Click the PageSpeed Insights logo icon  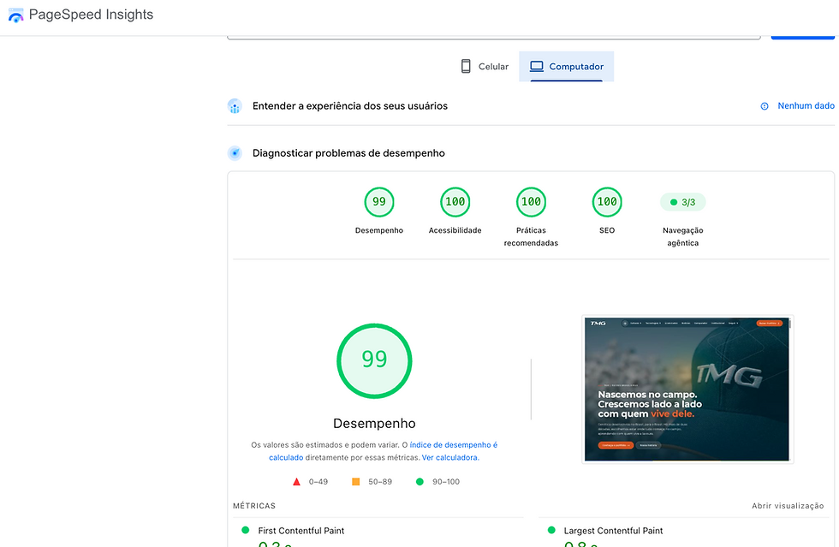16,15
